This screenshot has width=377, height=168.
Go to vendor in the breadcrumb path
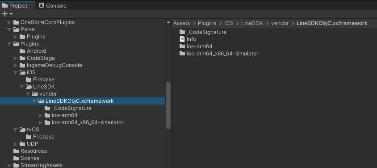tap(280, 23)
